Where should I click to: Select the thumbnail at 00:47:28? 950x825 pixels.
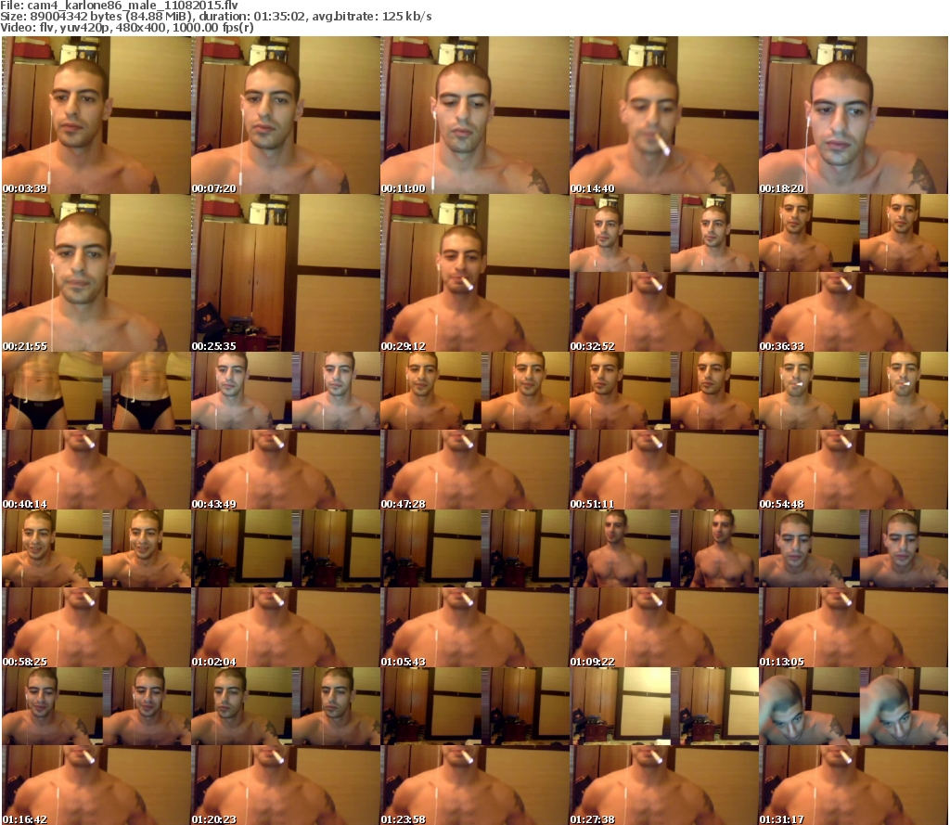[475, 431]
